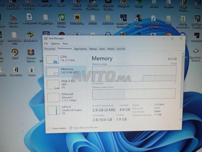Viewport: 202px width, 152px height.
Task: Click the Memory composition bar
Action: (x=134, y=94)
